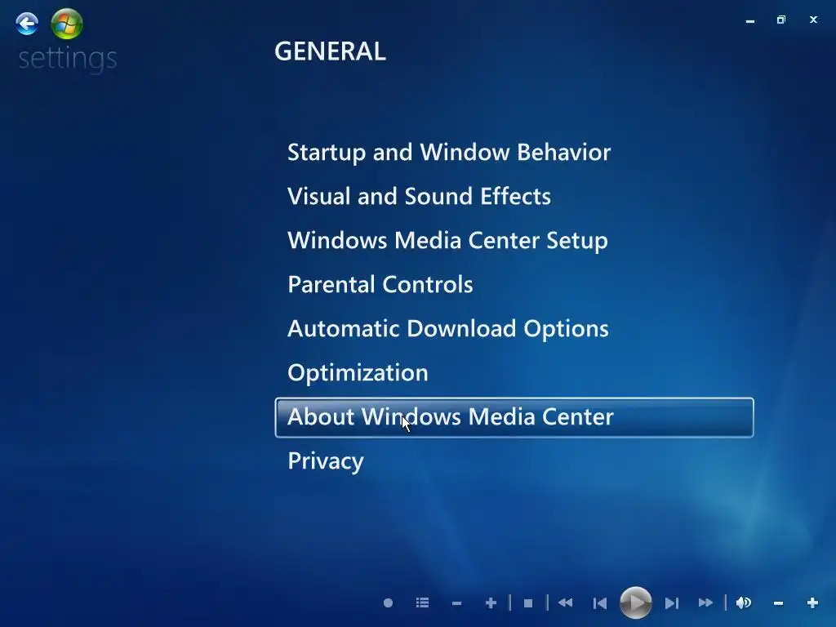Raise volume with the plus button
836x627 pixels.
[x=812, y=603]
